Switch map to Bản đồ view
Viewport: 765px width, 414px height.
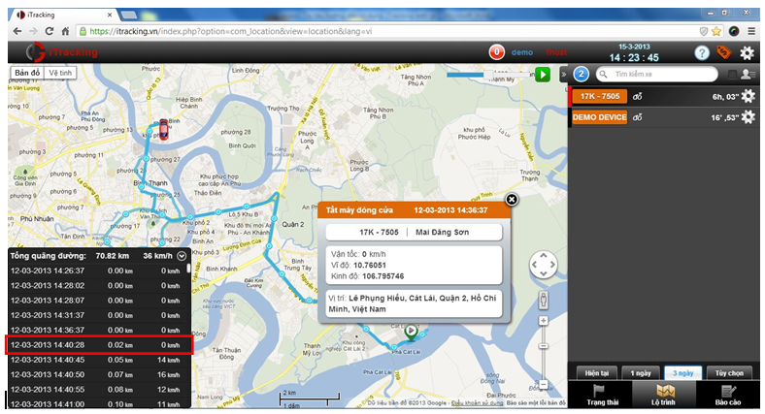click(27, 73)
